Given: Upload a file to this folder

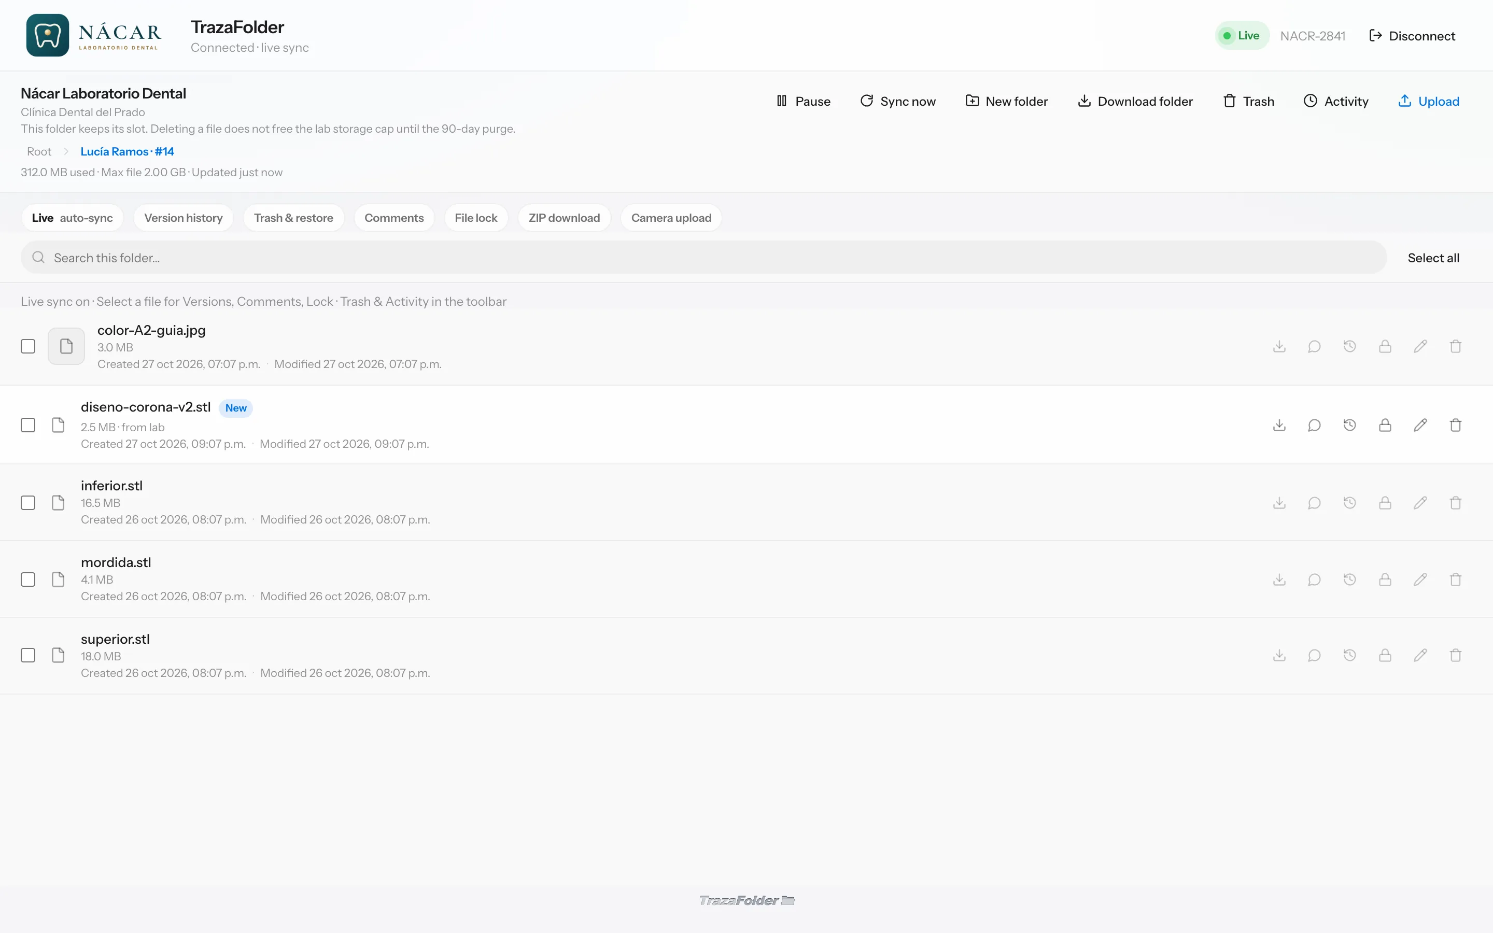Looking at the screenshot, I should pyautogui.click(x=1428, y=101).
